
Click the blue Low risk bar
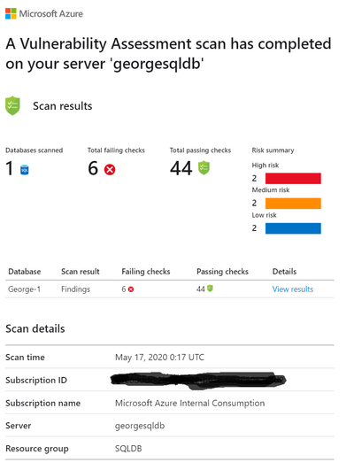[293, 228]
